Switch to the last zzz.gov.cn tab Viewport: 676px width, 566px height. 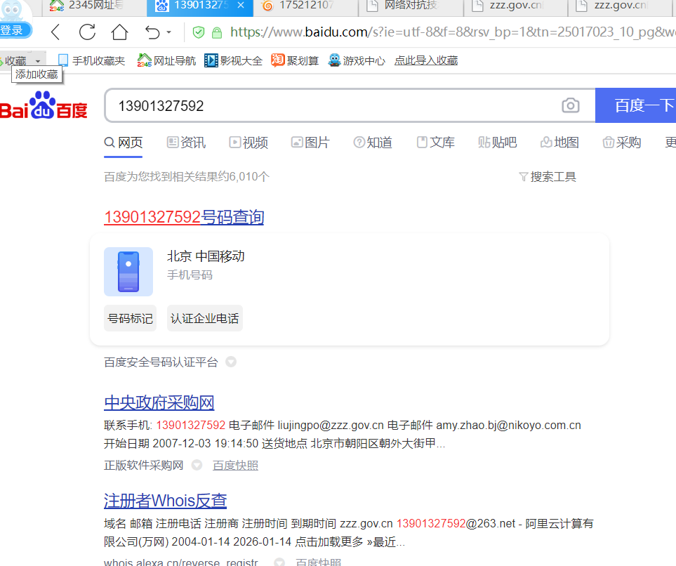[x=621, y=6]
